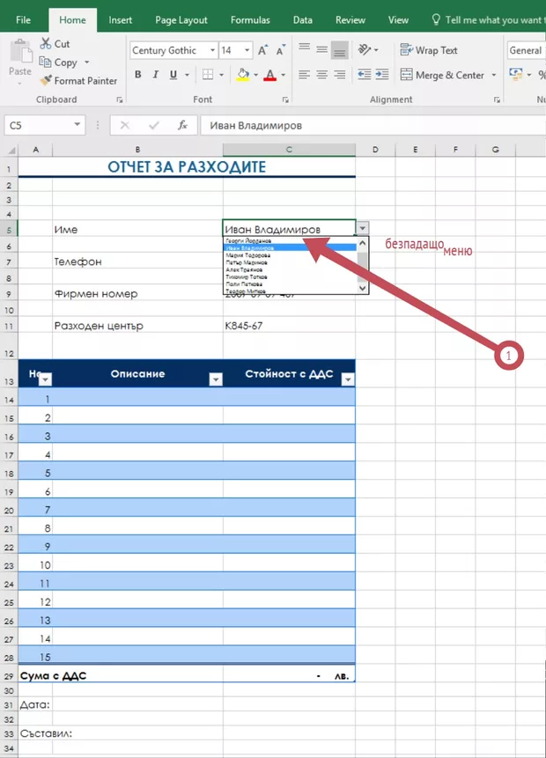Click the Paste clipboard icon

point(20,52)
